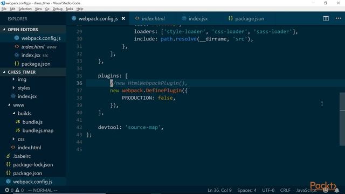The image size is (345, 194).
Task: Click webpack icon beside webpack.config.js in open editors
Action: [17, 38]
